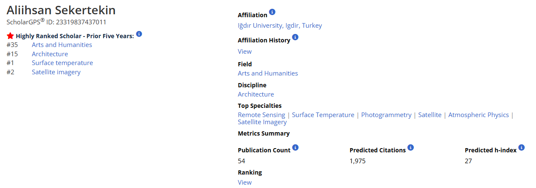Open info icon for Predicted Citations

pyautogui.click(x=411, y=147)
